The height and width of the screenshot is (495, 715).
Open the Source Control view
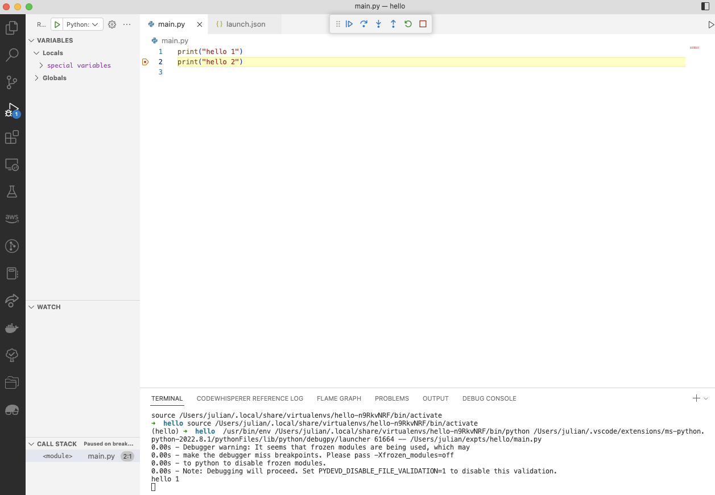pos(12,82)
